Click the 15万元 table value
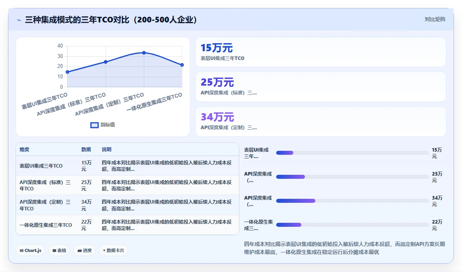The width and height of the screenshot is (462, 272). click(86, 166)
